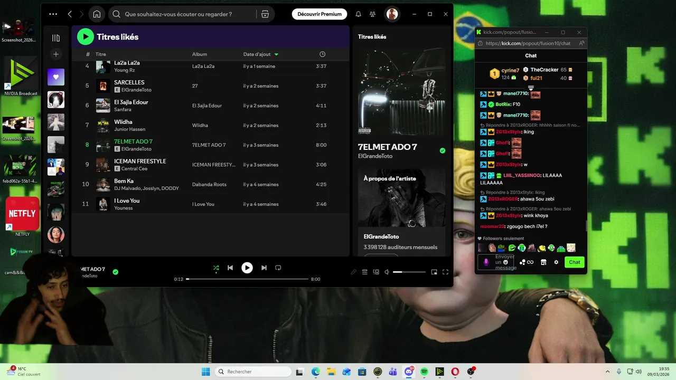This screenshot has height=380, width=676.
Task: Open the Spotify profile avatar menu
Action: [x=392, y=14]
